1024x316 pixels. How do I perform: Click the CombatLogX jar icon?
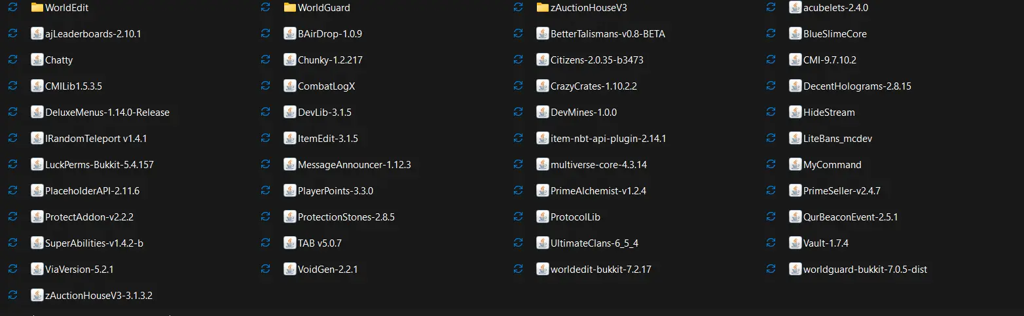289,86
